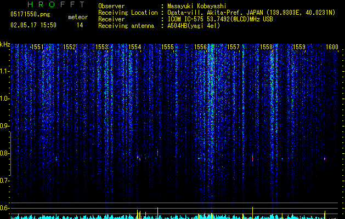Image resolution: width=345 pixels, height=219 pixels.
Task: Click the Receiving Location label
Action: coord(128,13)
